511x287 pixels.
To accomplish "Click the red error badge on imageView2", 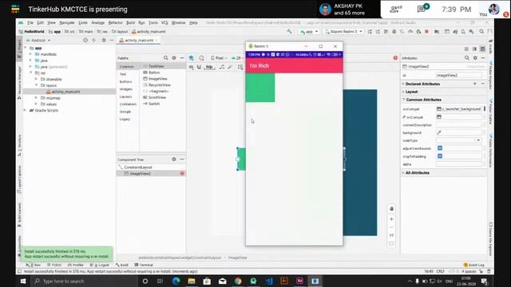I will [182, 174].
